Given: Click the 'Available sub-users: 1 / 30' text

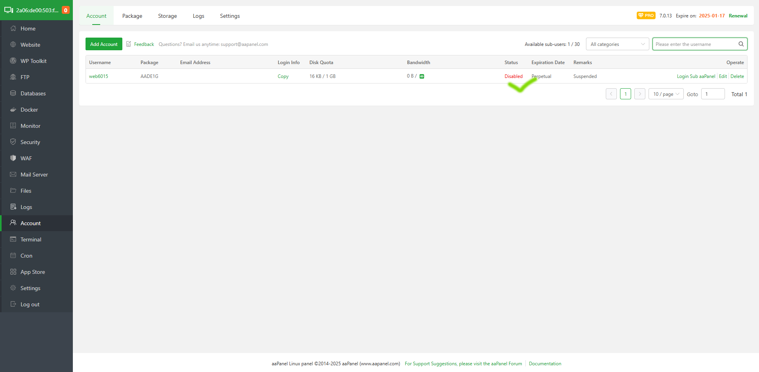Looking at the screenshot, I should [552, 44].
